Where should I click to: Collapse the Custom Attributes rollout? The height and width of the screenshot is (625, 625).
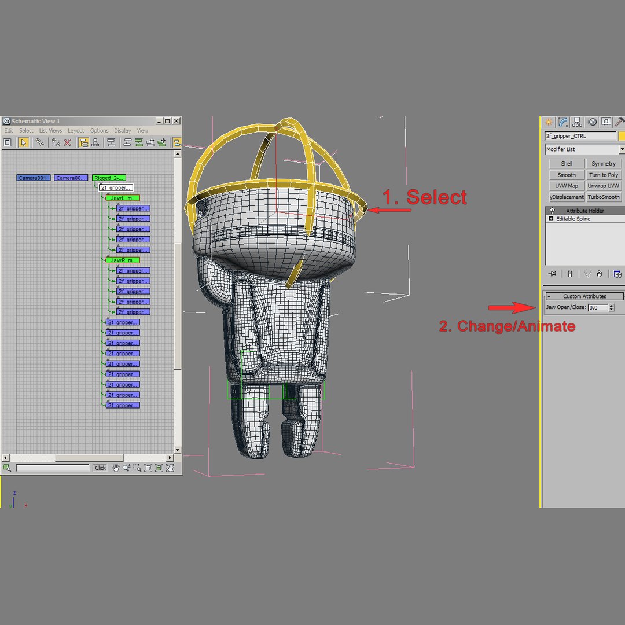tap(584, 296)
